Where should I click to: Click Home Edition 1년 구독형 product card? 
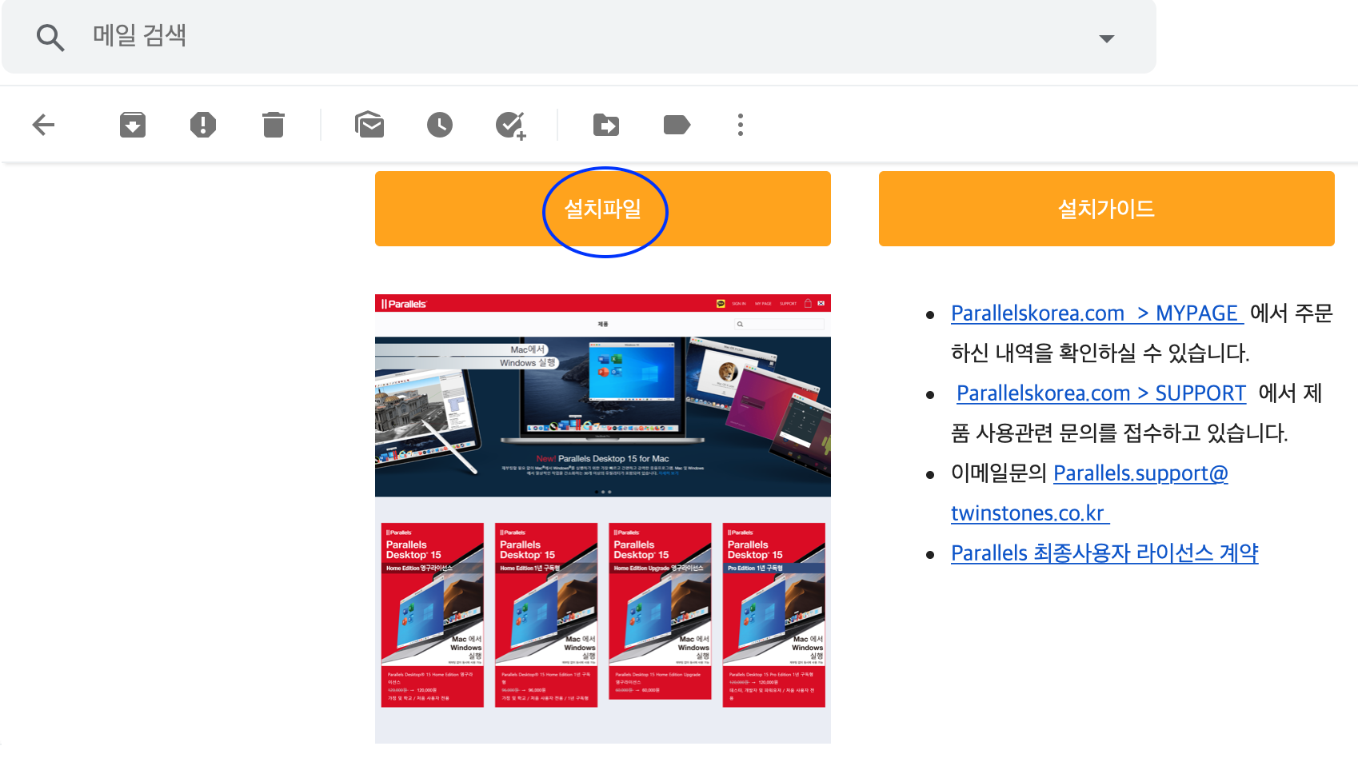(546, 615)
